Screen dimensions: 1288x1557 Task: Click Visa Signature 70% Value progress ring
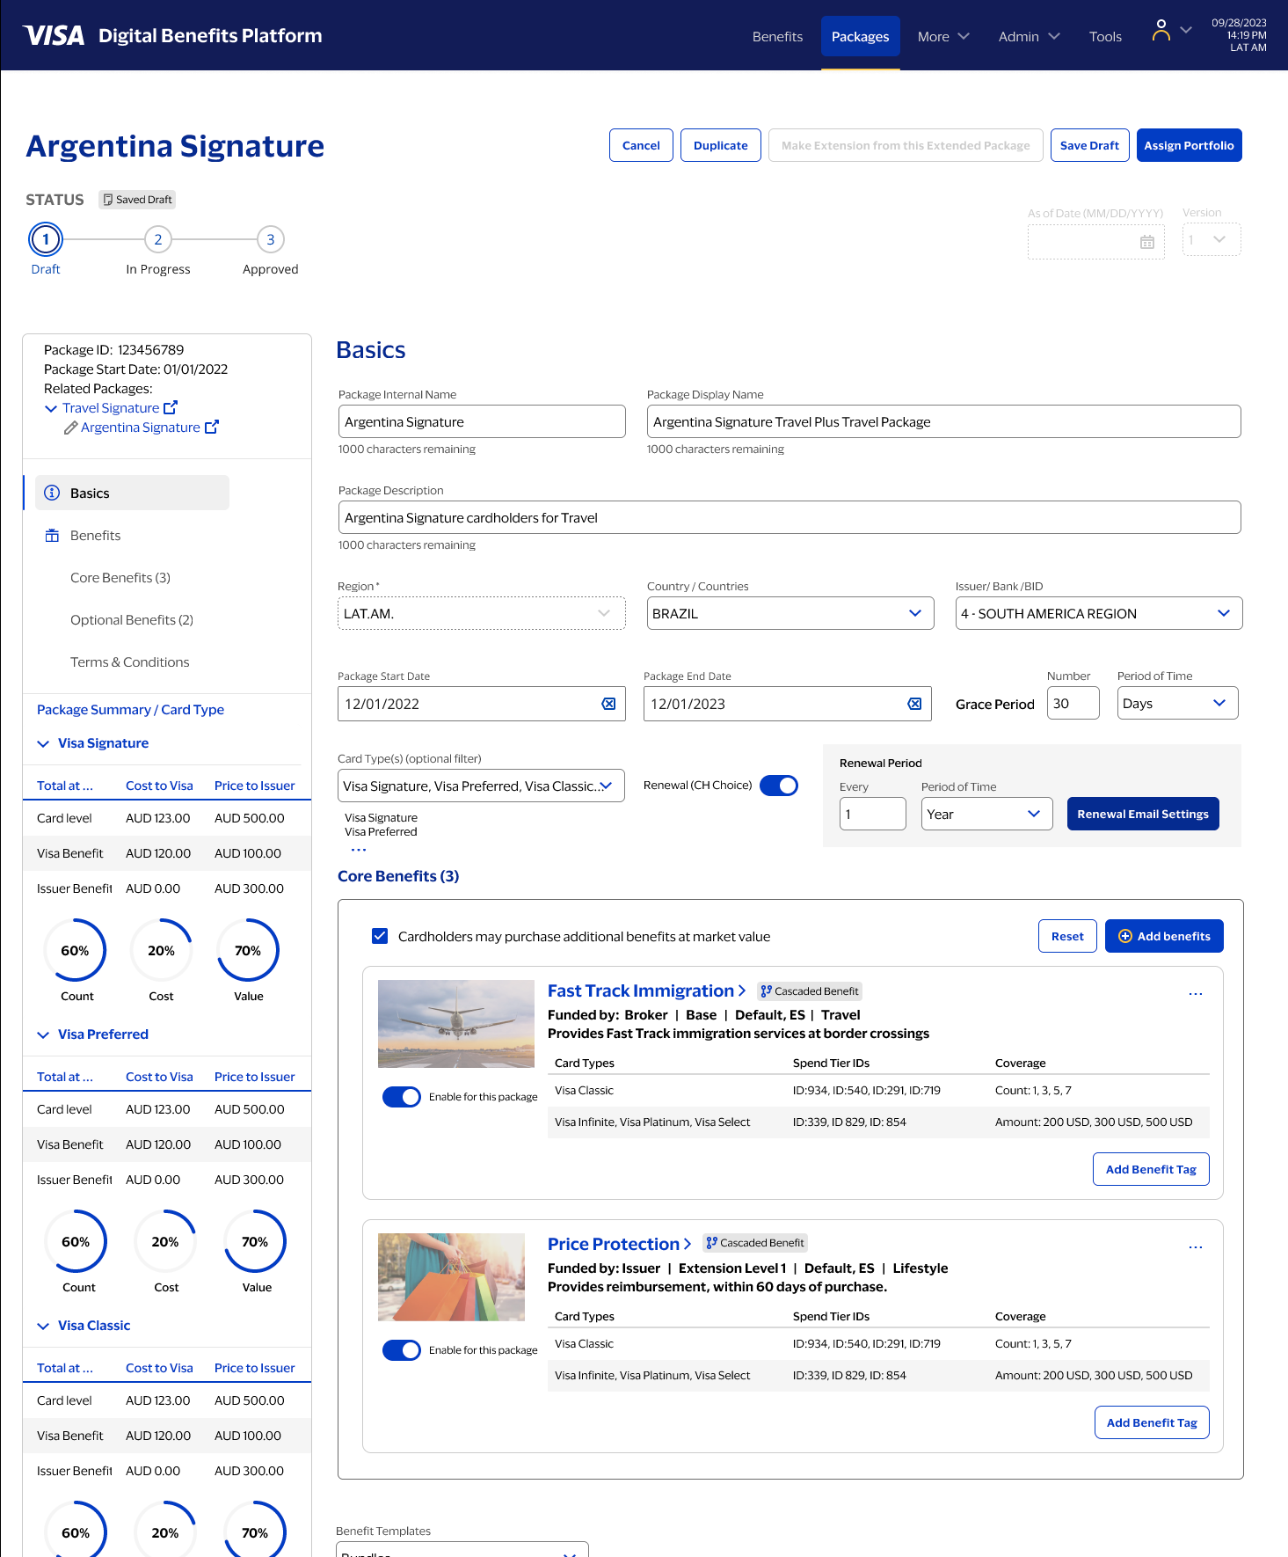[248, 950]
